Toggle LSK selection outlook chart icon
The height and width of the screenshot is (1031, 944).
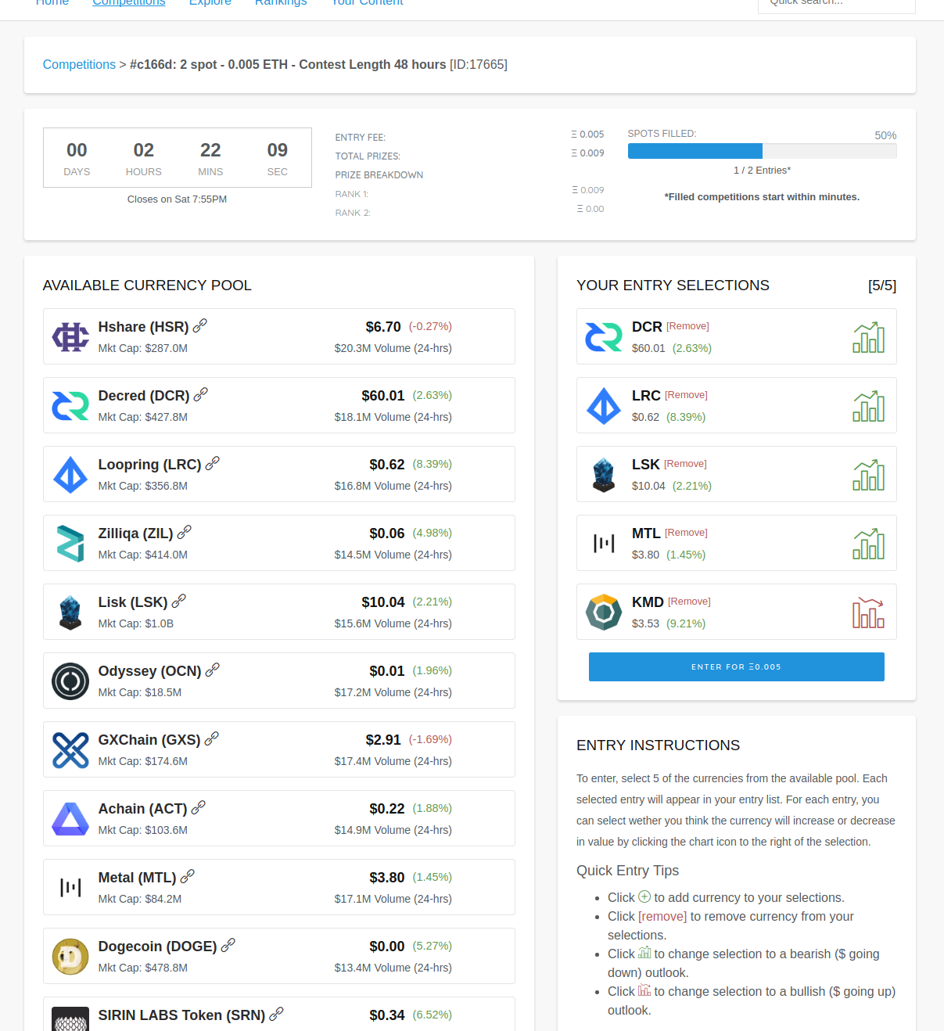click(x=868, y=475)
